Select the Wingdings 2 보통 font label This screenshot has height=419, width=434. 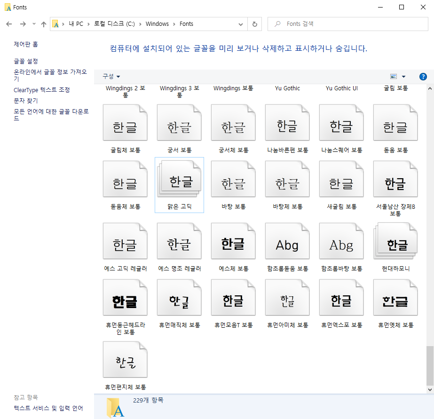click(x=125, y=92)
